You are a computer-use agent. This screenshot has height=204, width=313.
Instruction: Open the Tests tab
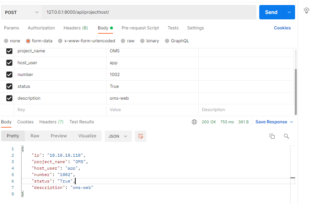pyautogui.click(x=173, y=28)
